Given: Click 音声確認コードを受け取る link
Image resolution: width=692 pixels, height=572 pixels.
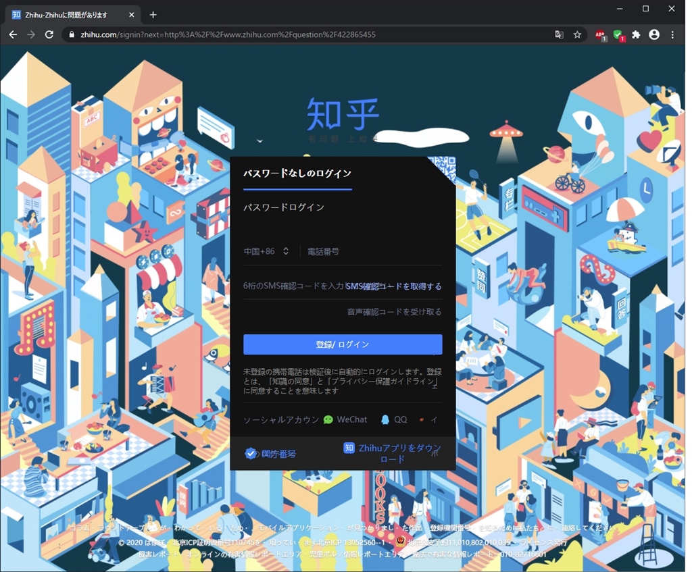Looking at the screenshot, I should coord(394,312).
